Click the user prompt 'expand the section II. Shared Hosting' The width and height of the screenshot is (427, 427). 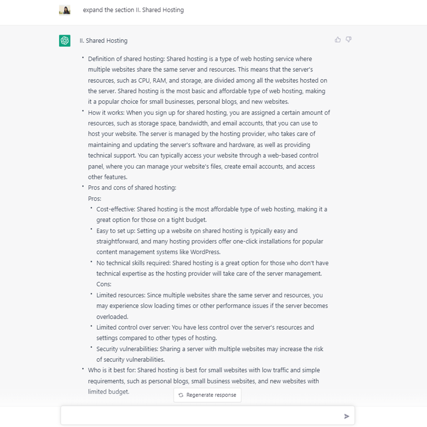(133, 10)
